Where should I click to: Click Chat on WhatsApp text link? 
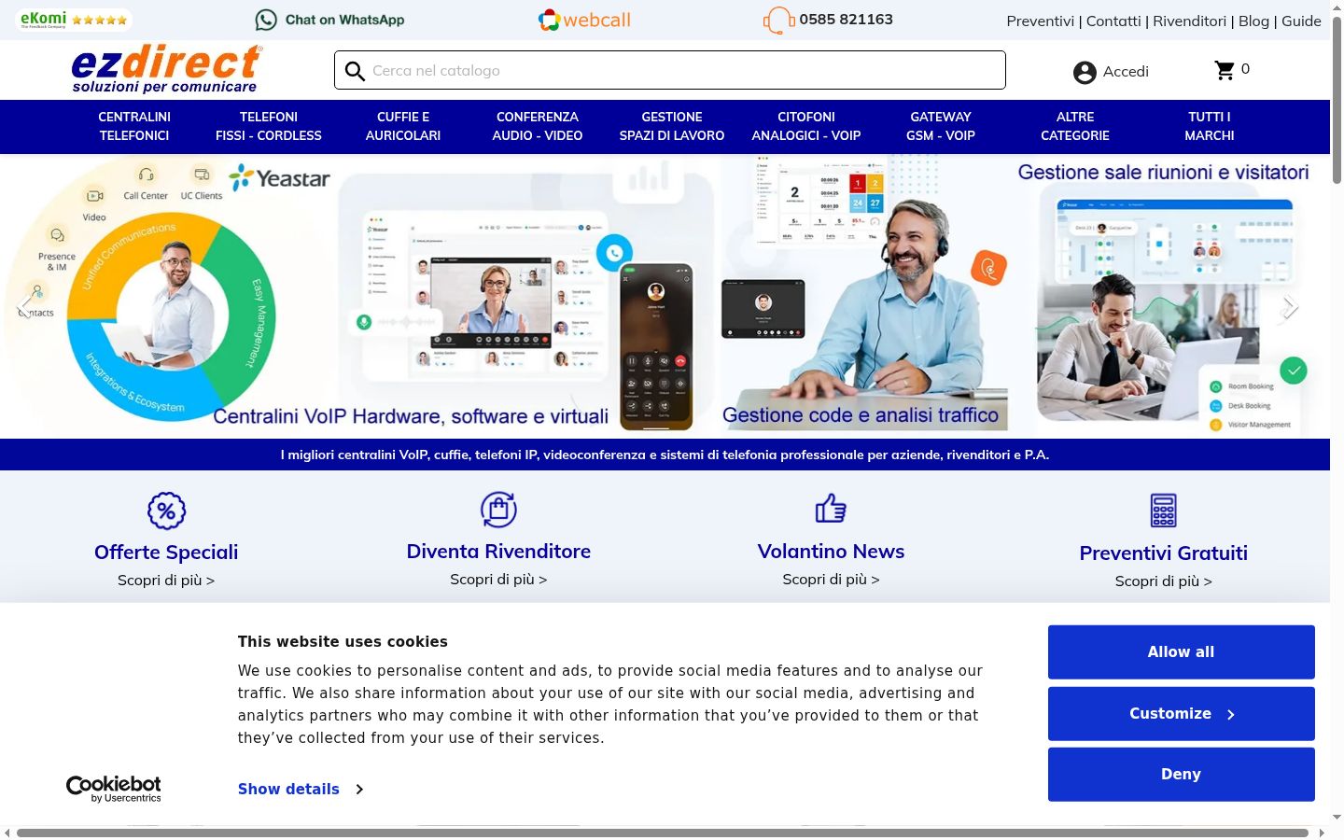tap(344, 20)
